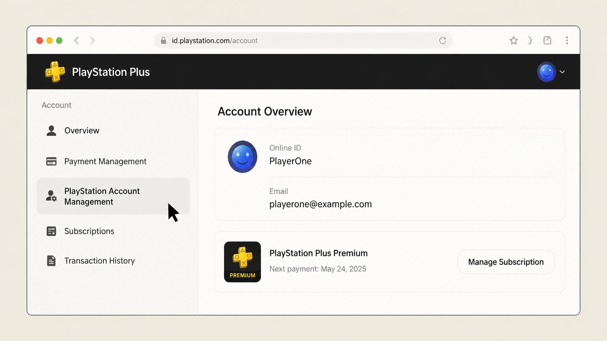
Task: Reload the page with the refresh icon
Action: [x=443, y=40]
